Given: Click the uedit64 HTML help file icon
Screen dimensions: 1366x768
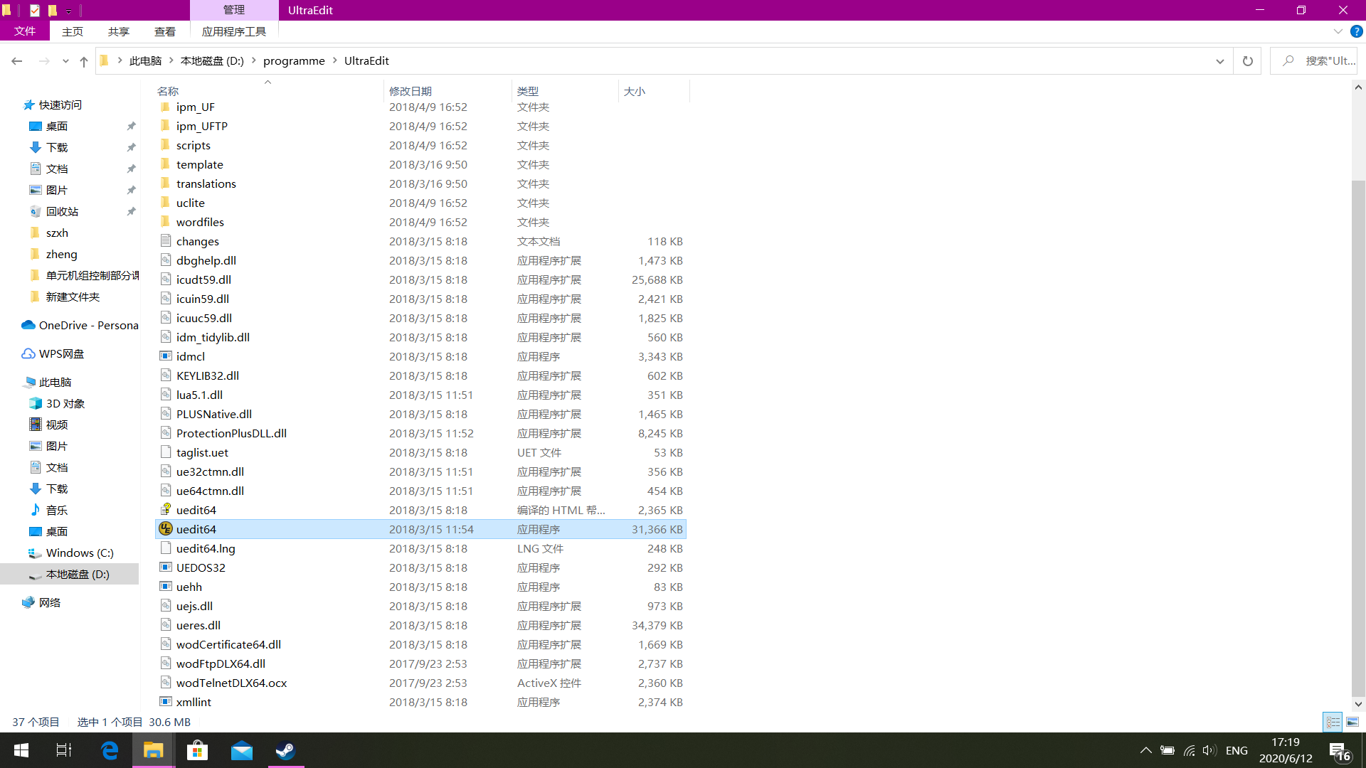Looking at the screenshot, I should pos(166,510).
